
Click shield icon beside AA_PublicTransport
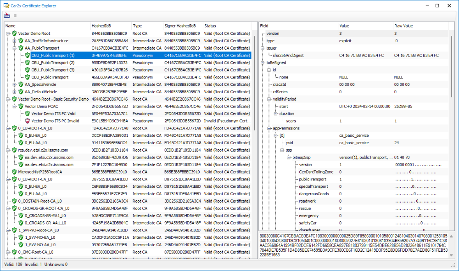(x=21, y=48)
